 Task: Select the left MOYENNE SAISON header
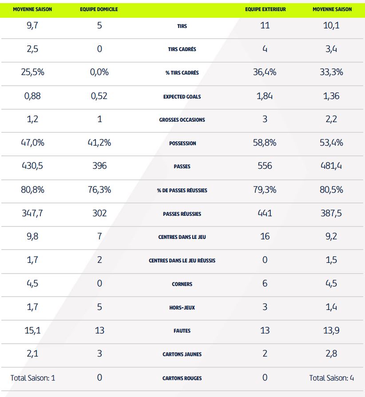tap(32, 9)
